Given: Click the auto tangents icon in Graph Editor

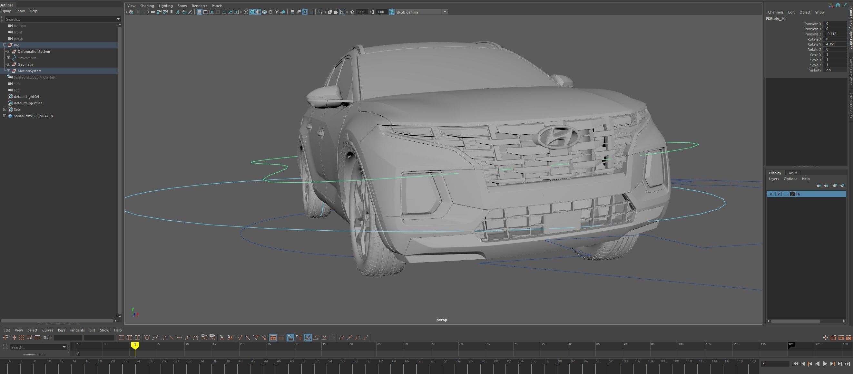Looking at the screenshot, I should pos(147,338).
